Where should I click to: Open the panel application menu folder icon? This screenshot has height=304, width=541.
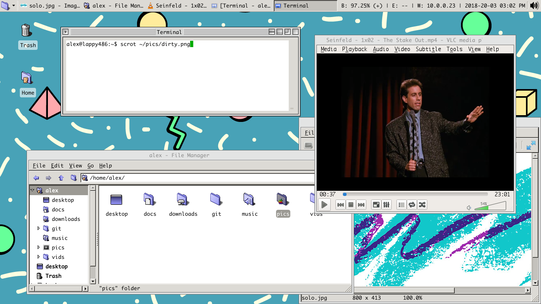point(6,6)
